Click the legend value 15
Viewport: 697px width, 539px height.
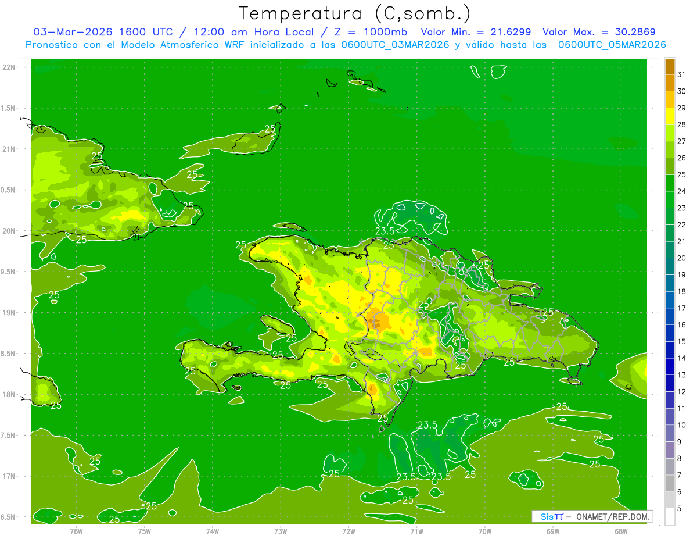[682, 341]
